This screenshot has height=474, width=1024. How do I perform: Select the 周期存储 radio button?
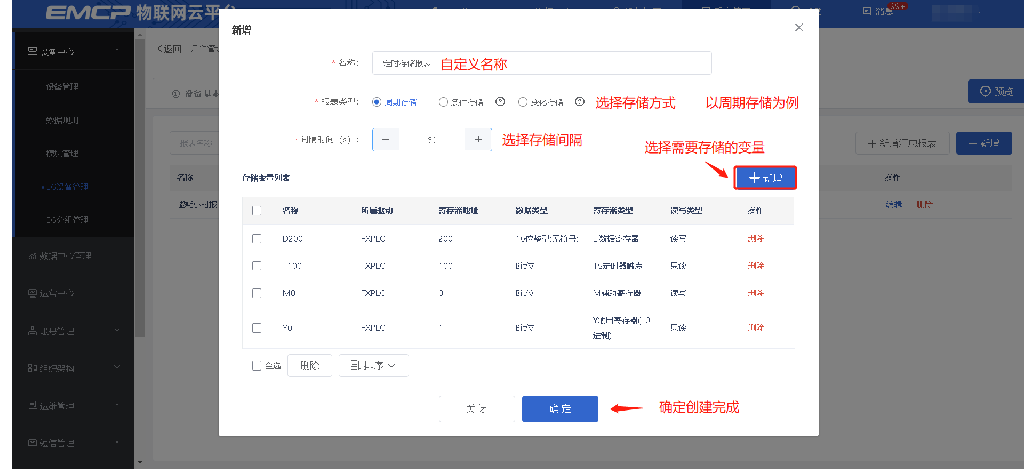(377, 102)
